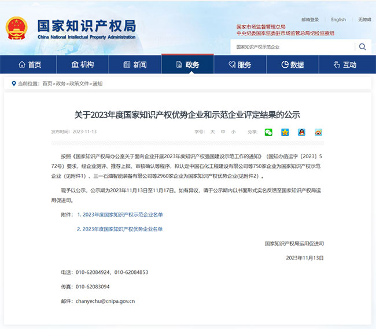The image size is (376, 329).
Task: Click the search magnifier icon
Action: [362, 47]
